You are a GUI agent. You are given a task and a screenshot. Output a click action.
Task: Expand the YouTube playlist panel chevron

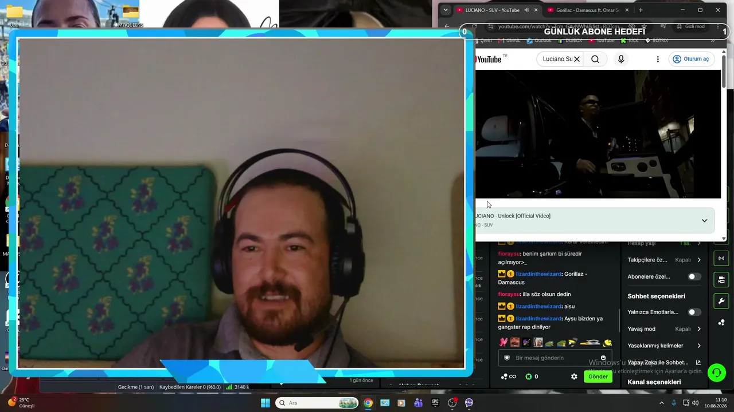(704, 221)
